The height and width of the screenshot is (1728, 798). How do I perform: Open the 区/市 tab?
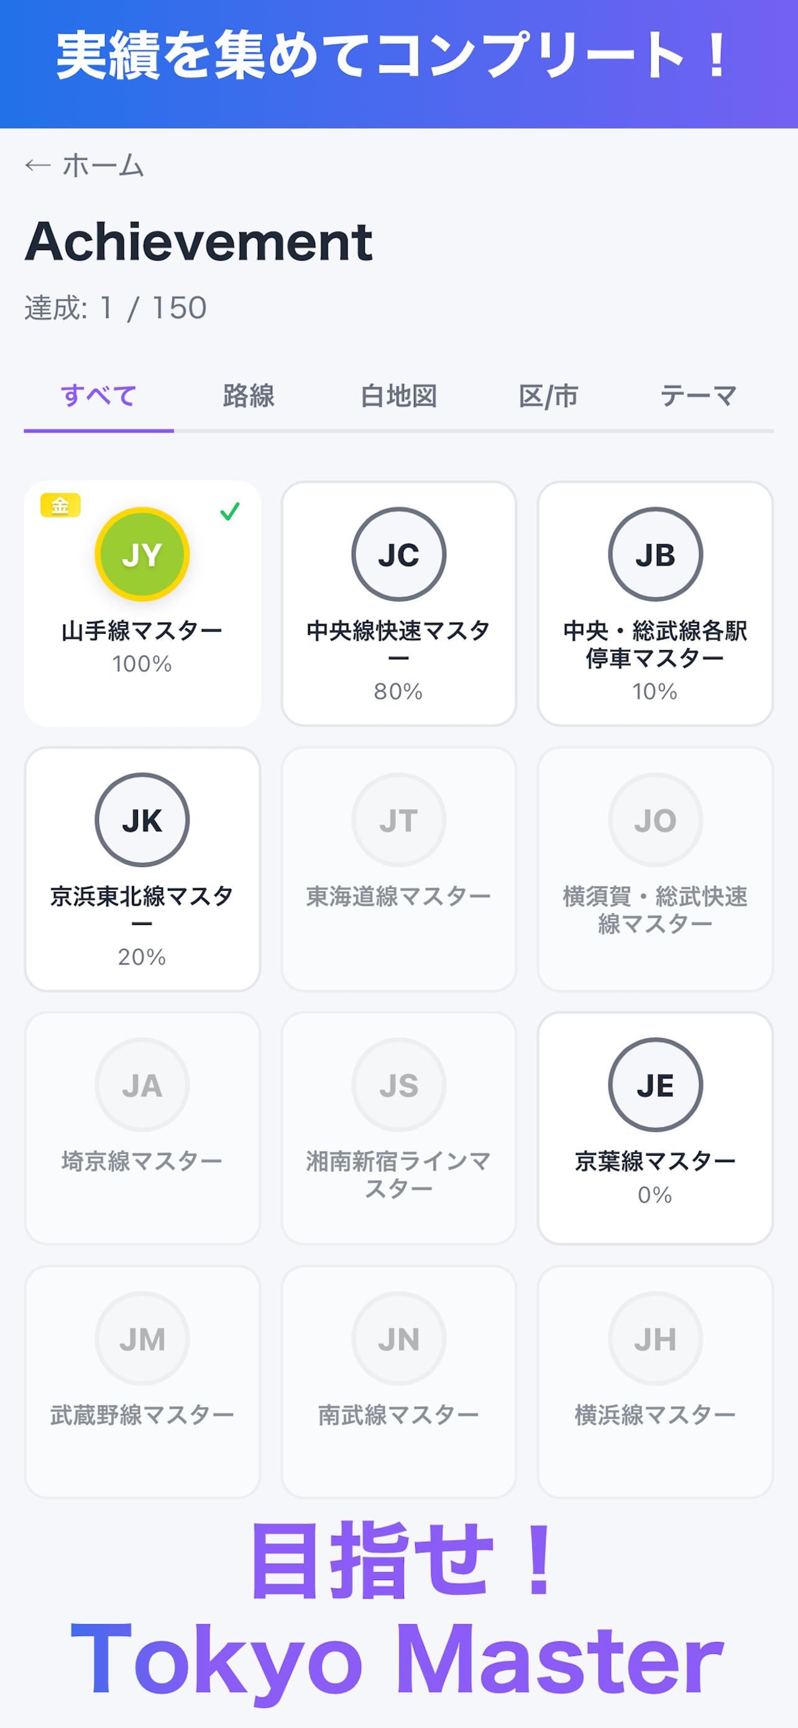point(549,396)
